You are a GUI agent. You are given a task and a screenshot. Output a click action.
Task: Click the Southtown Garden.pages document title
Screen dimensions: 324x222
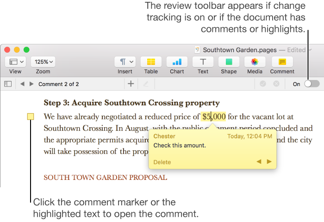(x=240, y=50)
